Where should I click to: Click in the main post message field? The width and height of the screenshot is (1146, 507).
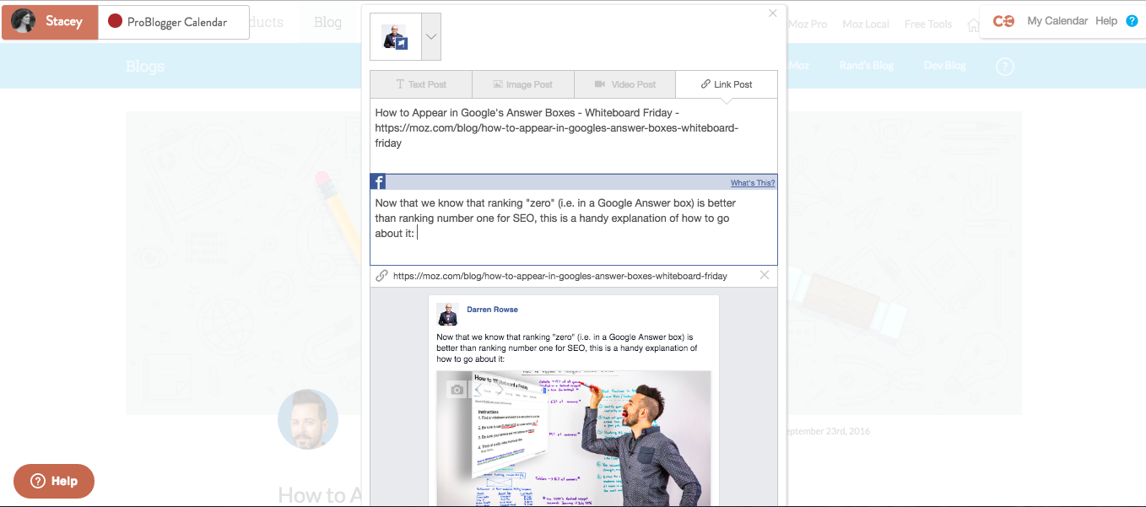pyautogui.click(x=574, y=136)
